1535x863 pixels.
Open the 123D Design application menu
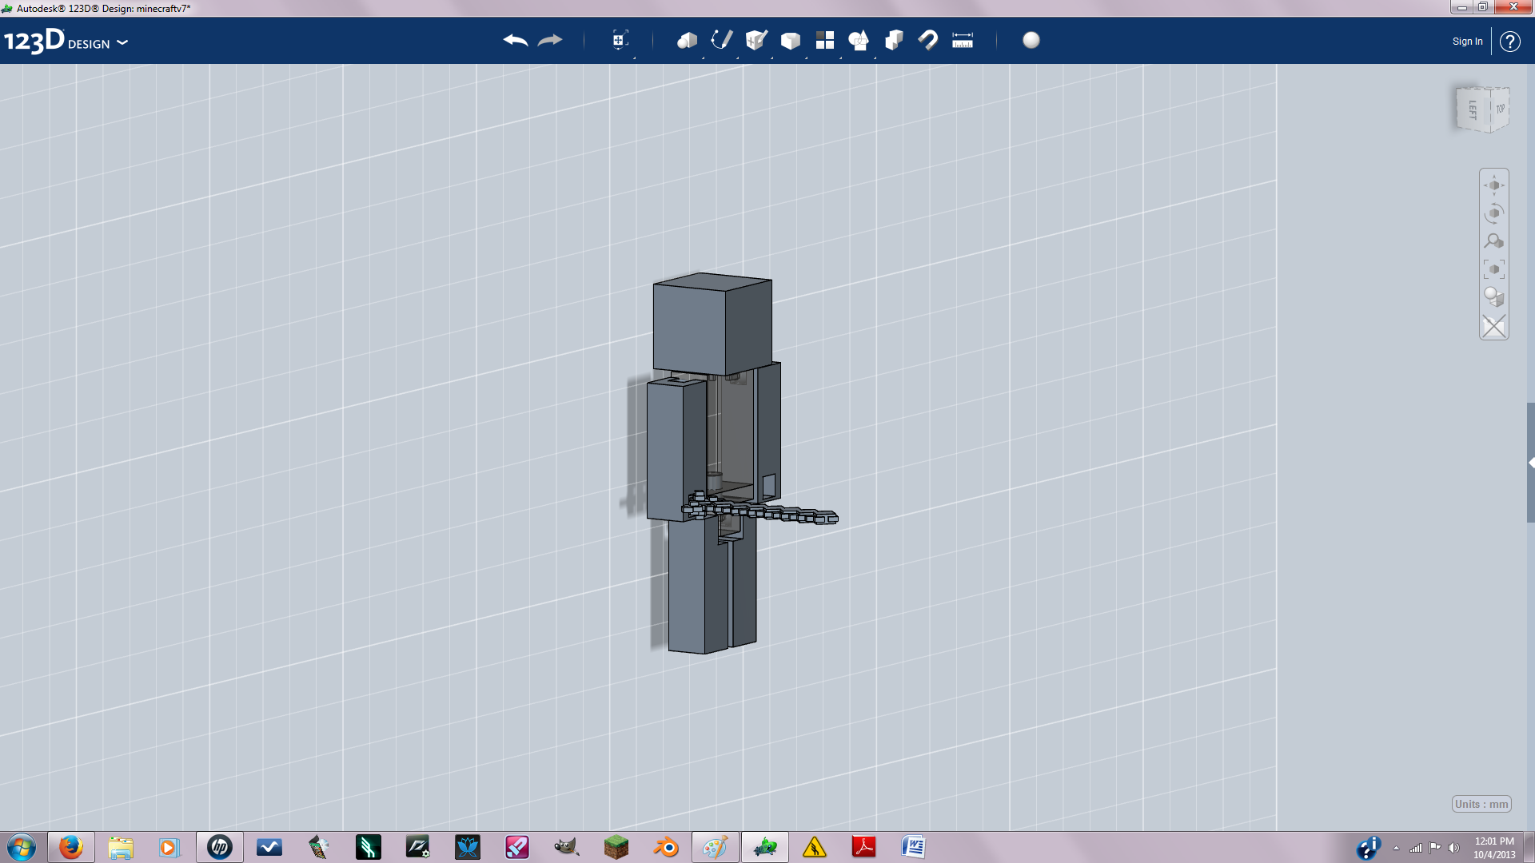(x=66, y=42)
